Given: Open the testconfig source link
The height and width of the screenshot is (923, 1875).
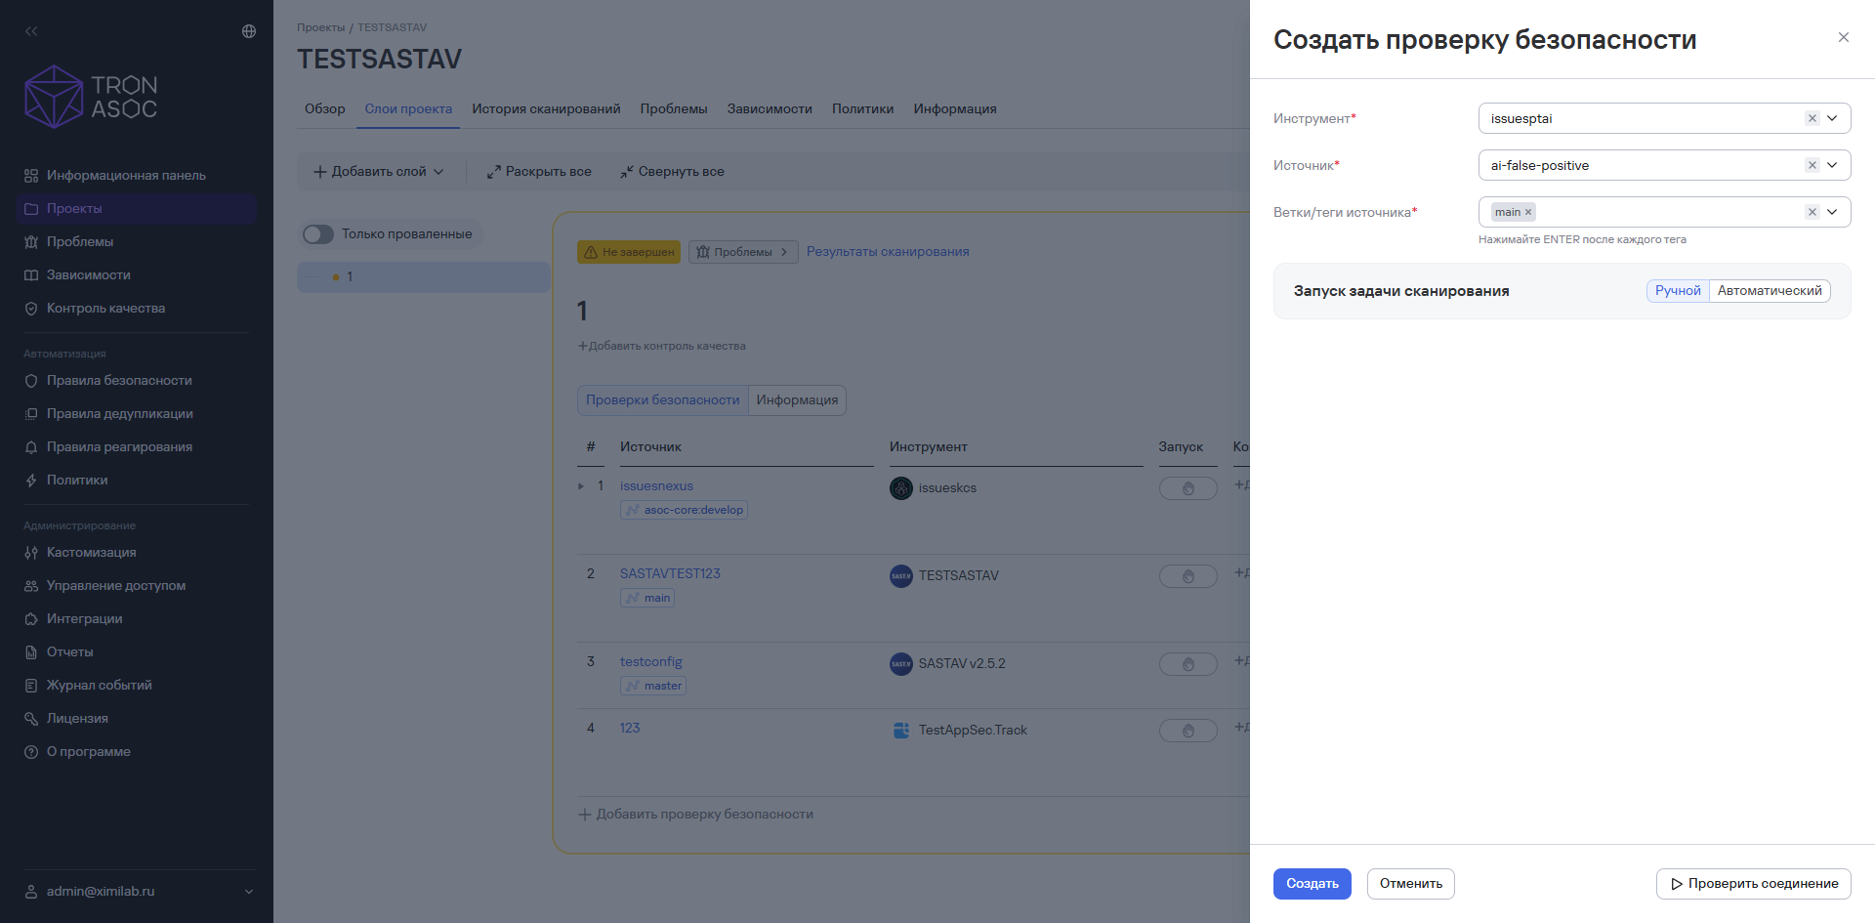Looking at the screenshot, I should (x=651, y=661).
